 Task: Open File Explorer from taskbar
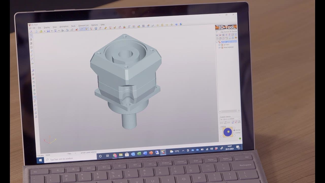pyautogui.click(x=121, y=155)
